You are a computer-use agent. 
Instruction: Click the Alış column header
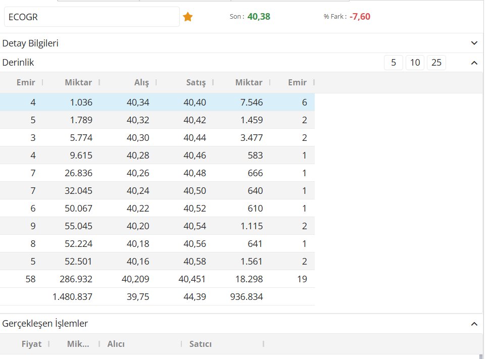click(x=141, y=82)
